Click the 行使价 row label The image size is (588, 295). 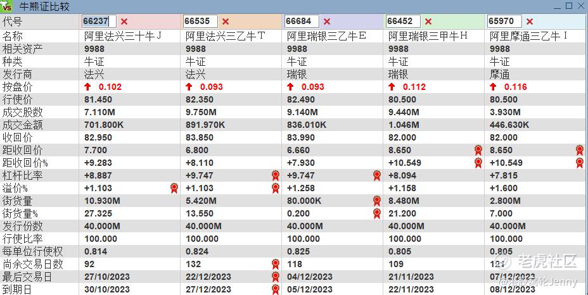pyautogui.click(x=17, y=99)
